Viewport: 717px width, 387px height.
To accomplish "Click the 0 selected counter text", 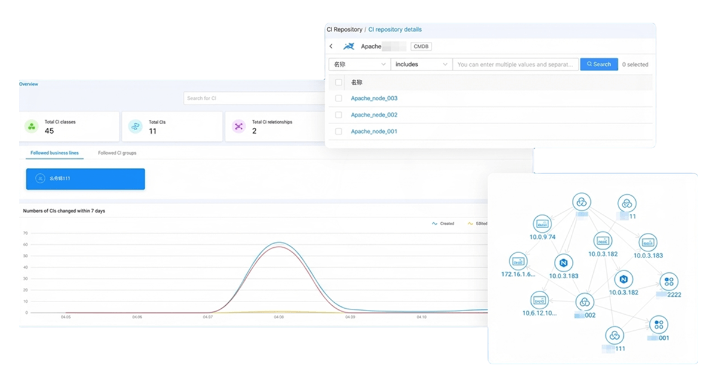I will click(635, 64).
